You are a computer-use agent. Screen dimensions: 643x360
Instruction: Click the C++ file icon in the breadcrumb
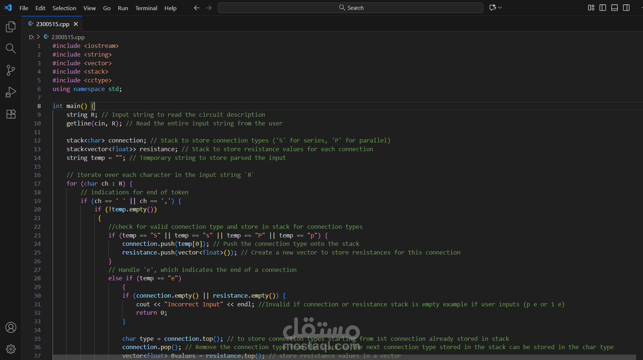tap(46, 37)
